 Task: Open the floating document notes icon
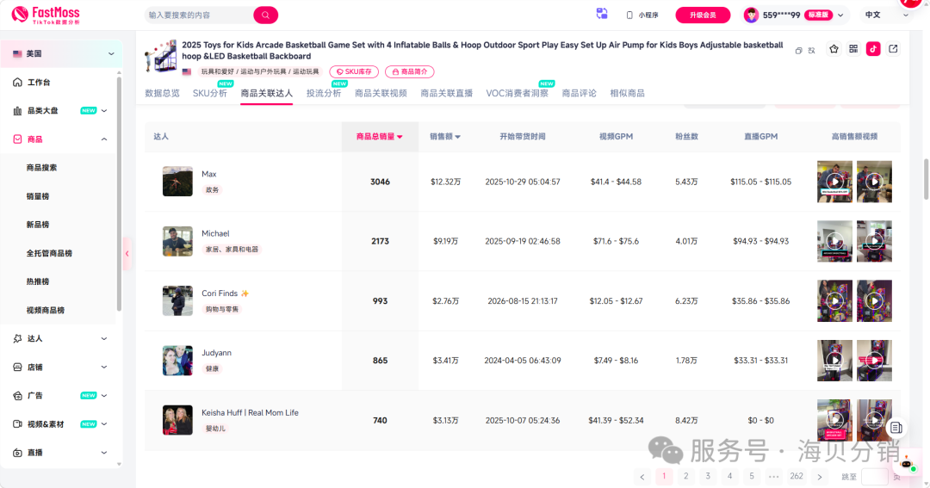pyautogui.click(x=896, y=428)
